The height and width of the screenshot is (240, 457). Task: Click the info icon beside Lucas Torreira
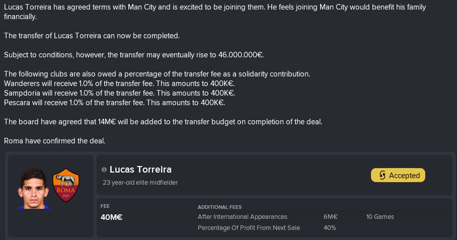tap(104, 170)
